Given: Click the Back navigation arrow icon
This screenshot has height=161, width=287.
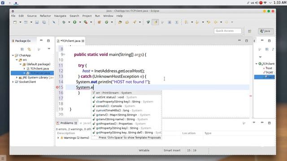Looking at the screenshot, I should pos(216,22).
